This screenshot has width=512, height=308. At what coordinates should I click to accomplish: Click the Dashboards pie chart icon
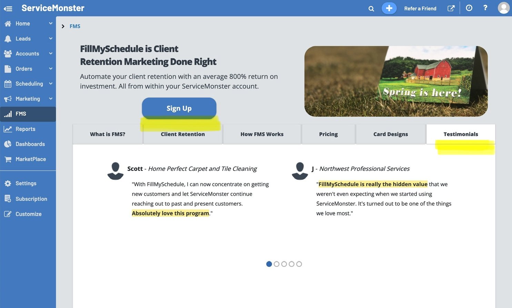[8, 144]
